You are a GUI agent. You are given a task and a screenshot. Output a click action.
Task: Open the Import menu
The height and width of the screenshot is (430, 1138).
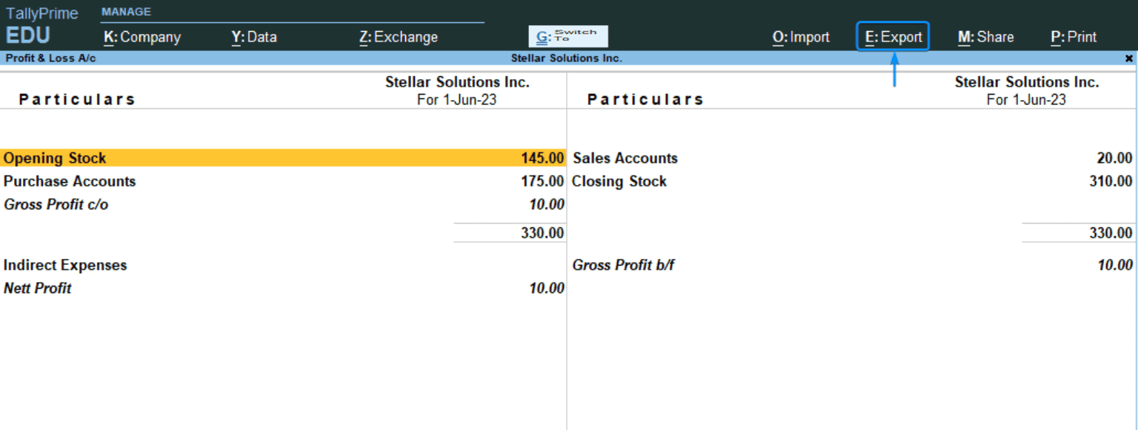[x=800, y=36]
